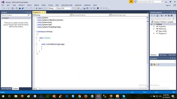
Task: Expand the References node in Solution Explorer
Action: (154, 29)
